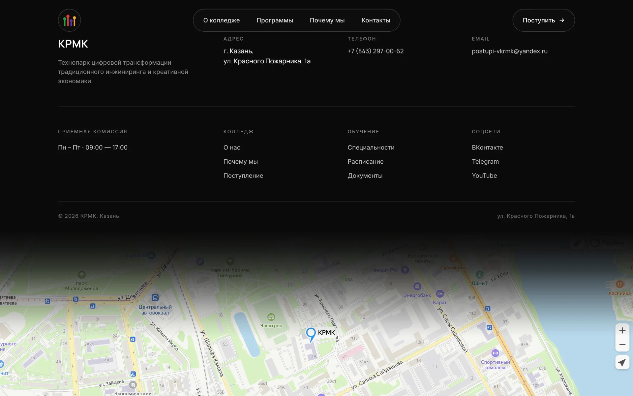Viewport: 633px width, 396px height.
Task: View the Расписание link
Action: click(x=366, y=162)
